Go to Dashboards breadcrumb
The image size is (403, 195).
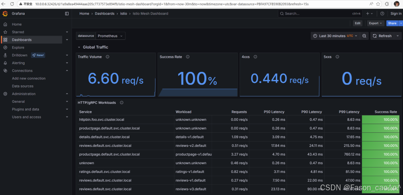(x=104, y=14)
